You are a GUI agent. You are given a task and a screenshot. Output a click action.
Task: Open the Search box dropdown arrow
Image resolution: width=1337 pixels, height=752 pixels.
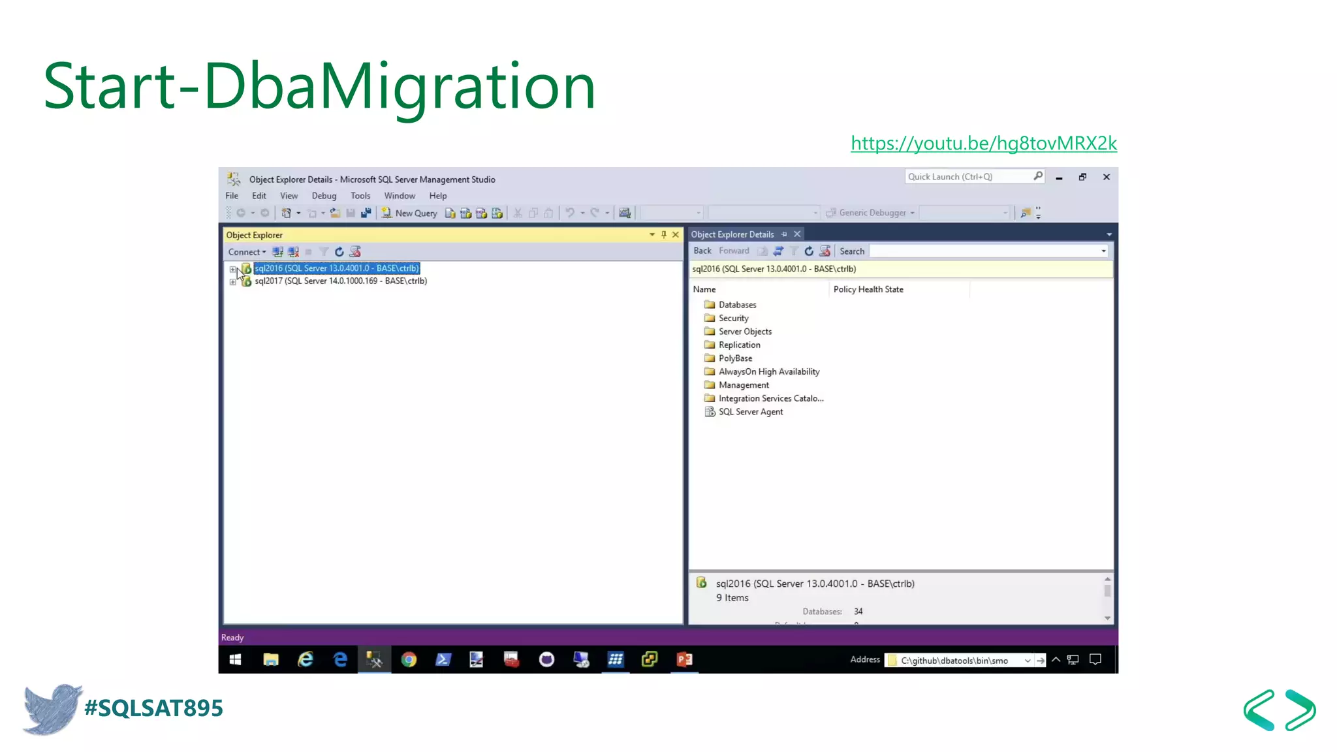pyautogui.click(x=1103, y=251)
